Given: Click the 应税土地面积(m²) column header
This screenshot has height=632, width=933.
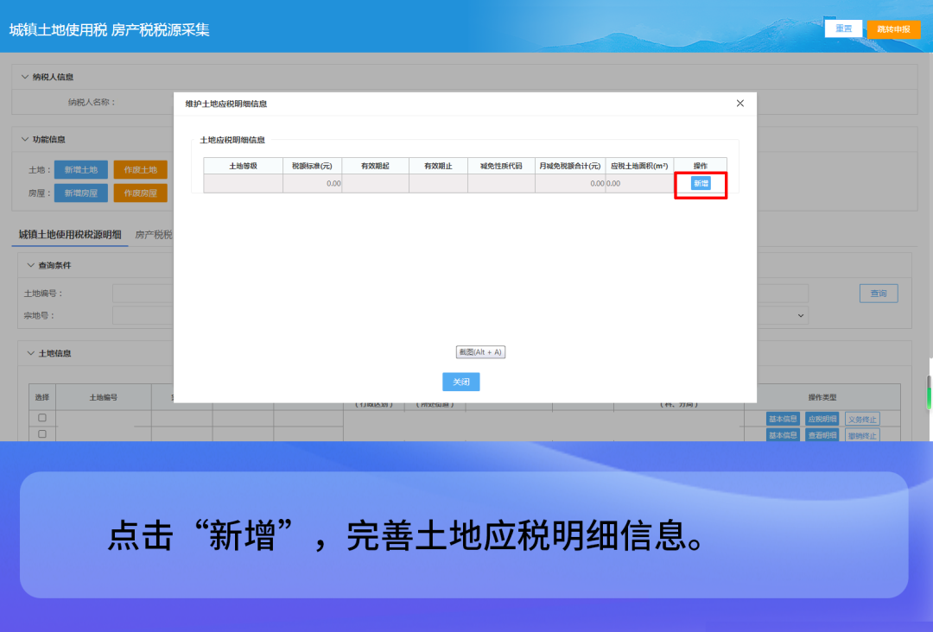Looking at the screenshot, I should [639, 166].
